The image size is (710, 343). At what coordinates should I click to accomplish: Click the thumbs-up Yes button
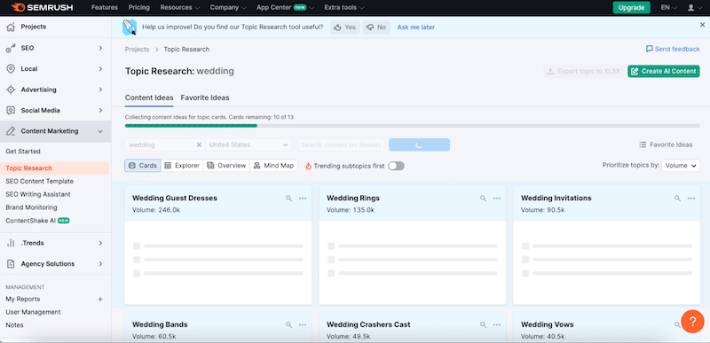[x=344, y=27]
